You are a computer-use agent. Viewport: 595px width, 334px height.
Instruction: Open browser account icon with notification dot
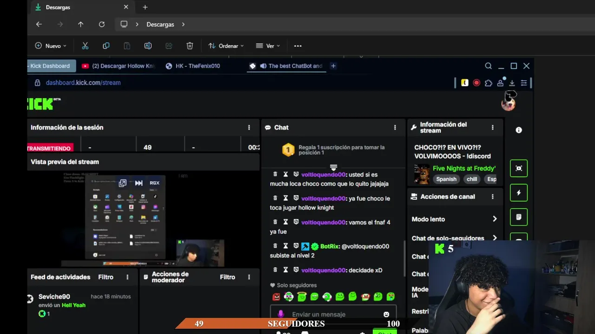coord(500,82)
